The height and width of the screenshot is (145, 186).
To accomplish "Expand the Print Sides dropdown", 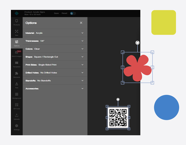I will (55, 65).
